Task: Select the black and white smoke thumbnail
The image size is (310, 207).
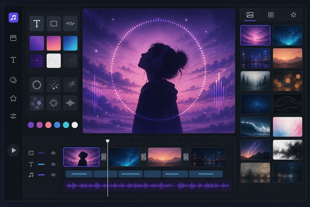Action: pyautogui.click(x=288, y=150)
